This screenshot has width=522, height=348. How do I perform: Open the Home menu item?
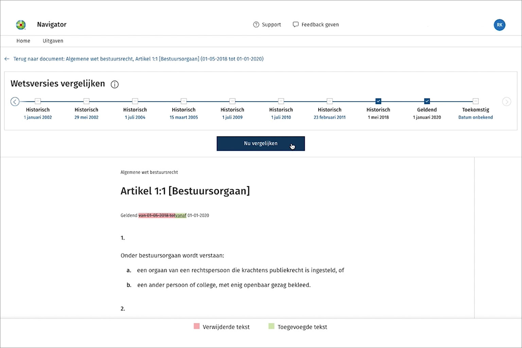click(23, 41)
